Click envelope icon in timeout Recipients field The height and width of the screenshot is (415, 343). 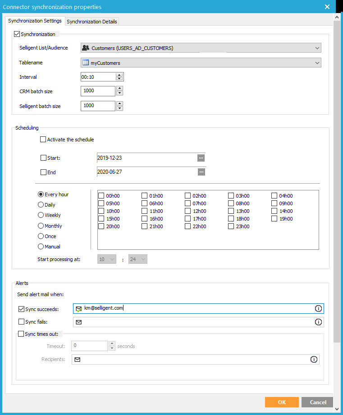click(78, 360)
